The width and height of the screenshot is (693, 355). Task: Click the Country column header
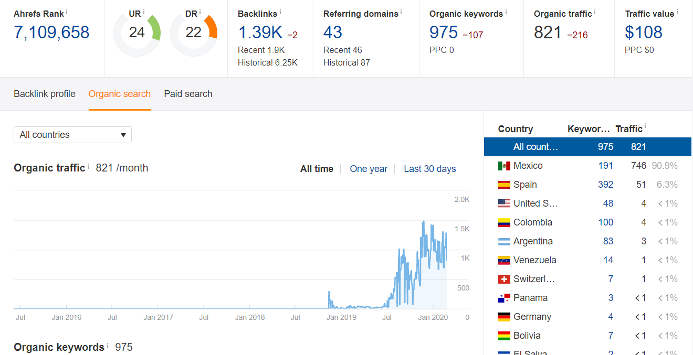[516, 129]
